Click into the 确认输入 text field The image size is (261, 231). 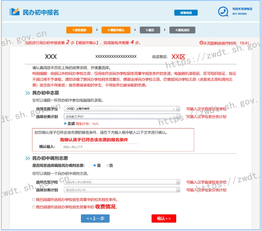(99, 147)
